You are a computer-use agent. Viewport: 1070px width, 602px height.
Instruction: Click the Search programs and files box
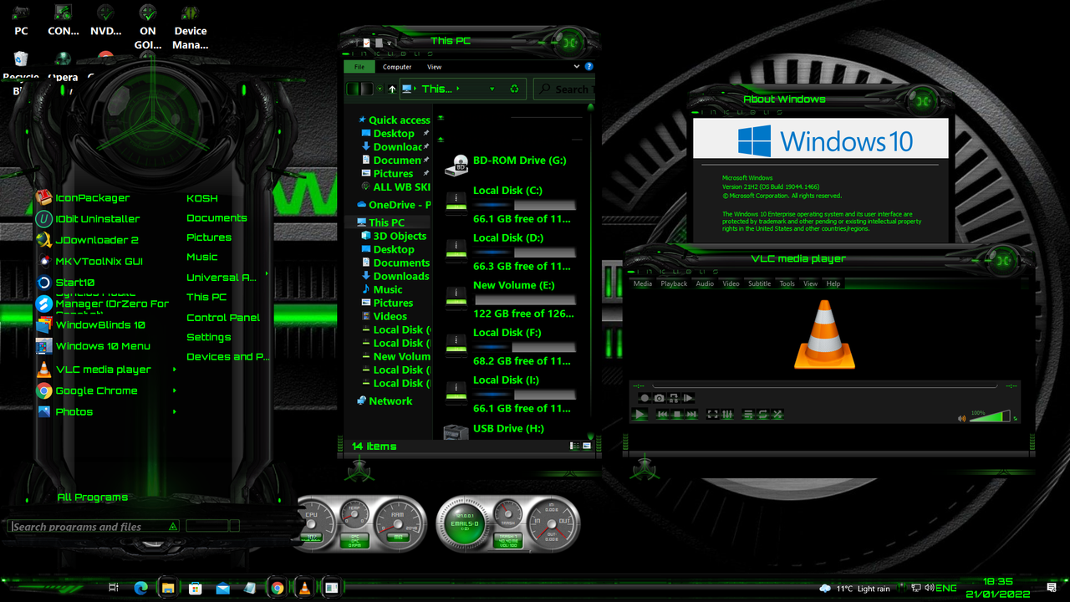pos(94,527)
